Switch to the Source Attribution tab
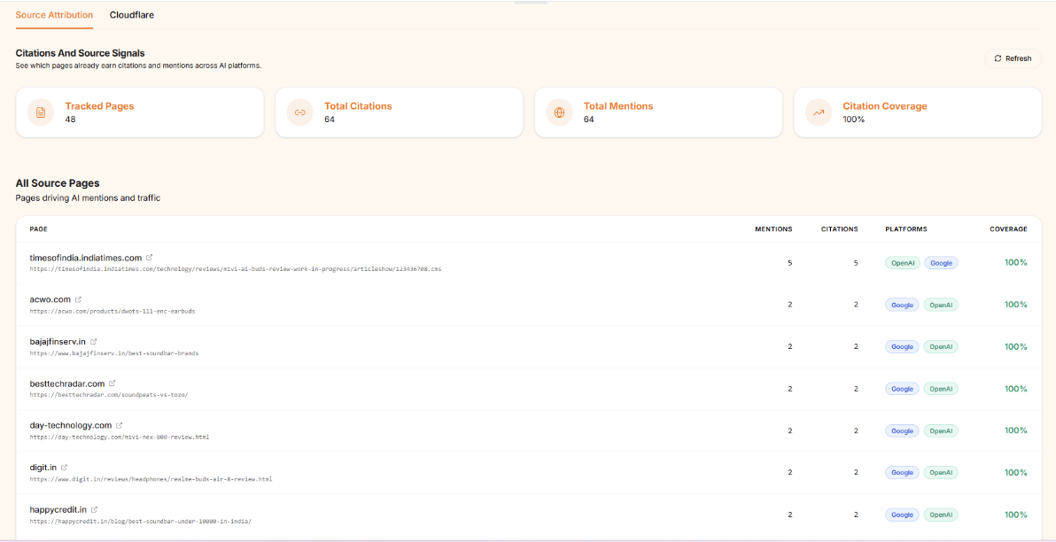 tap(54, 15)
